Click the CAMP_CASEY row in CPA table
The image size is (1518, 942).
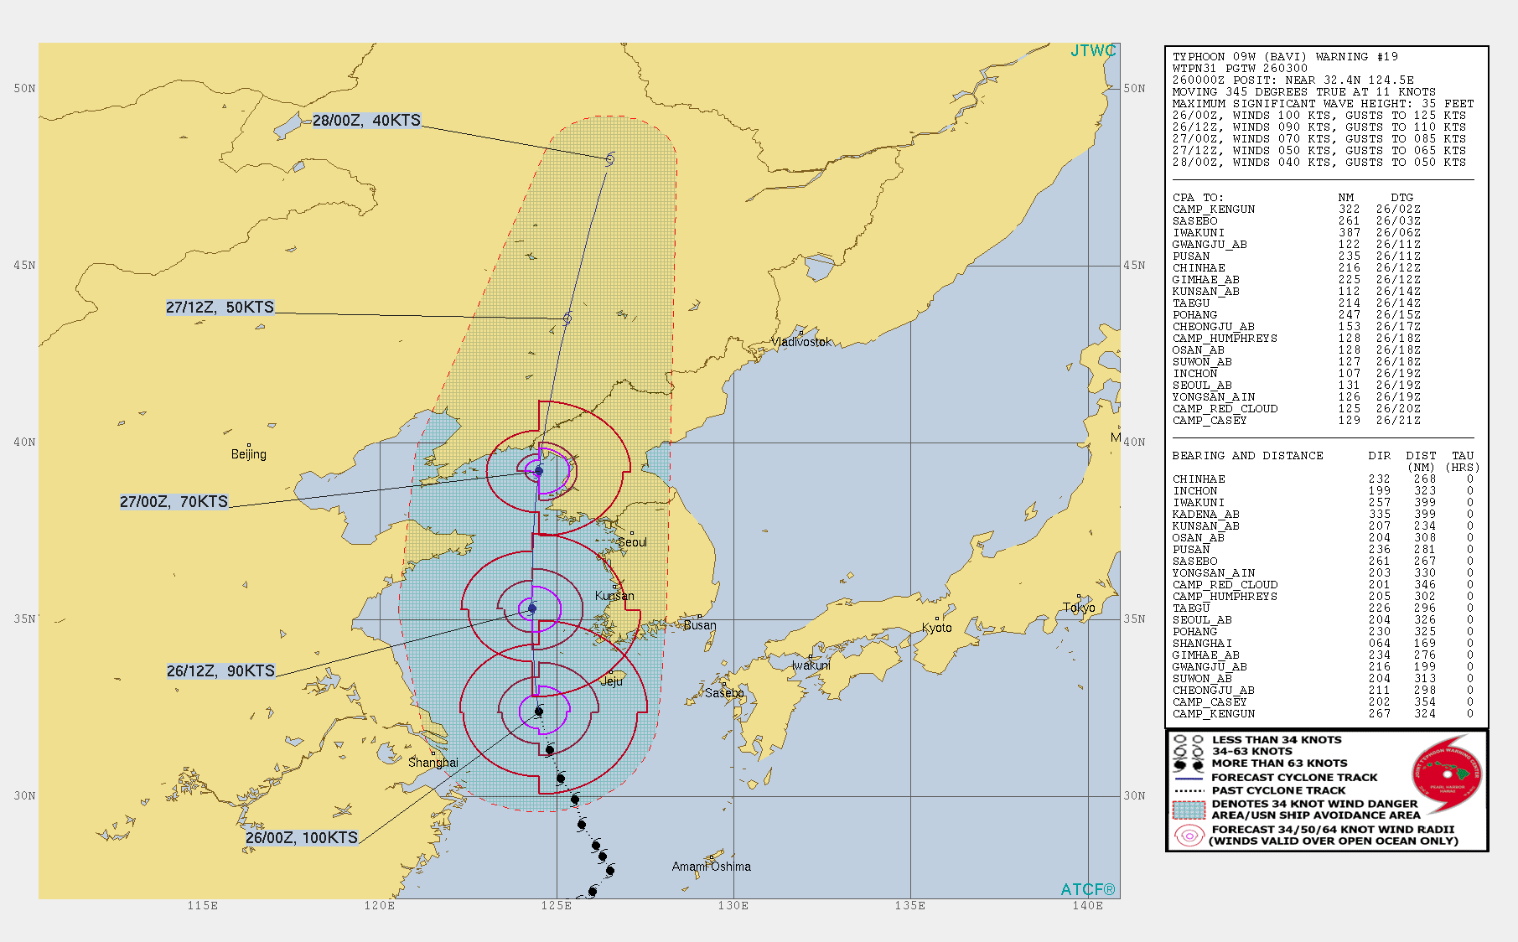coord(1296,421)
